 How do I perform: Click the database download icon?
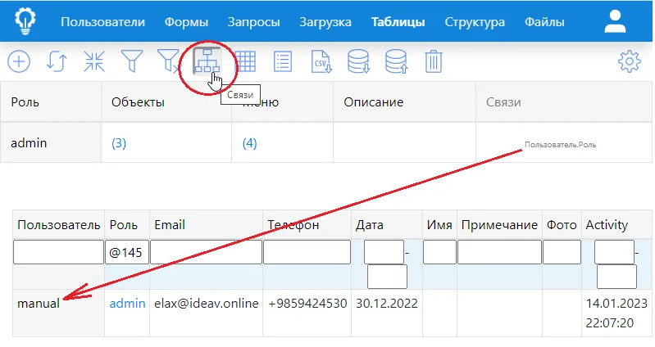(359, 61)
